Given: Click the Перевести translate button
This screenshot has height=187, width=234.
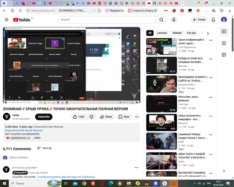Looking at the screenshot, I should point(115,11).
